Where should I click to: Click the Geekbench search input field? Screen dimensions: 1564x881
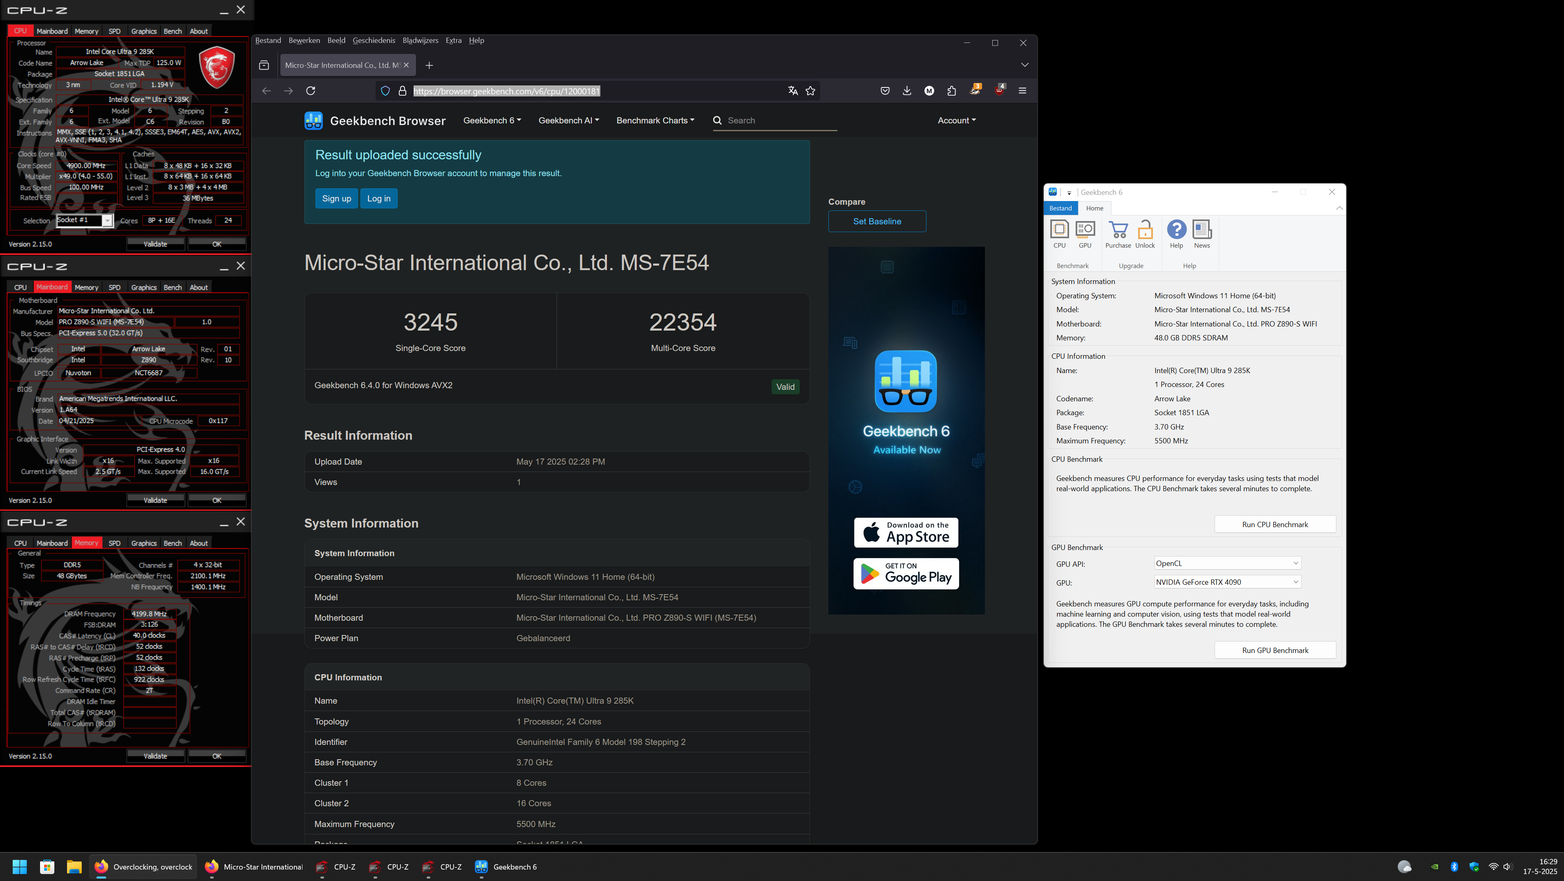[781, 121]
